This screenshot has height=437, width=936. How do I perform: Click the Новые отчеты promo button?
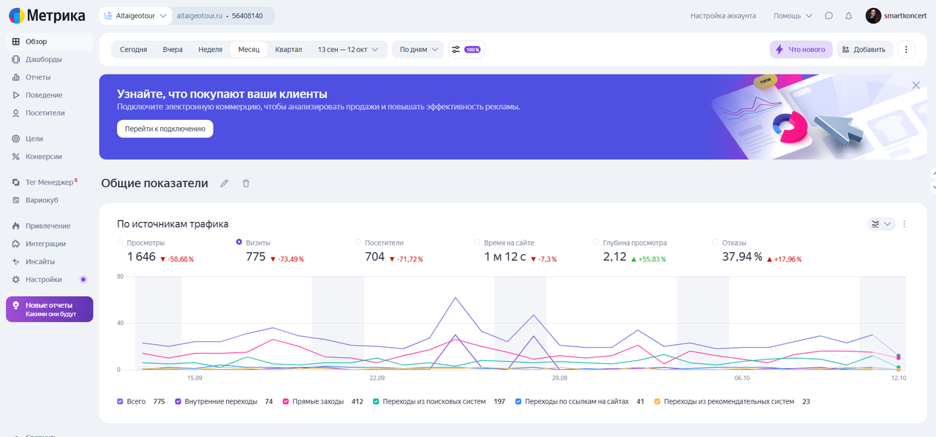(50, 309)
